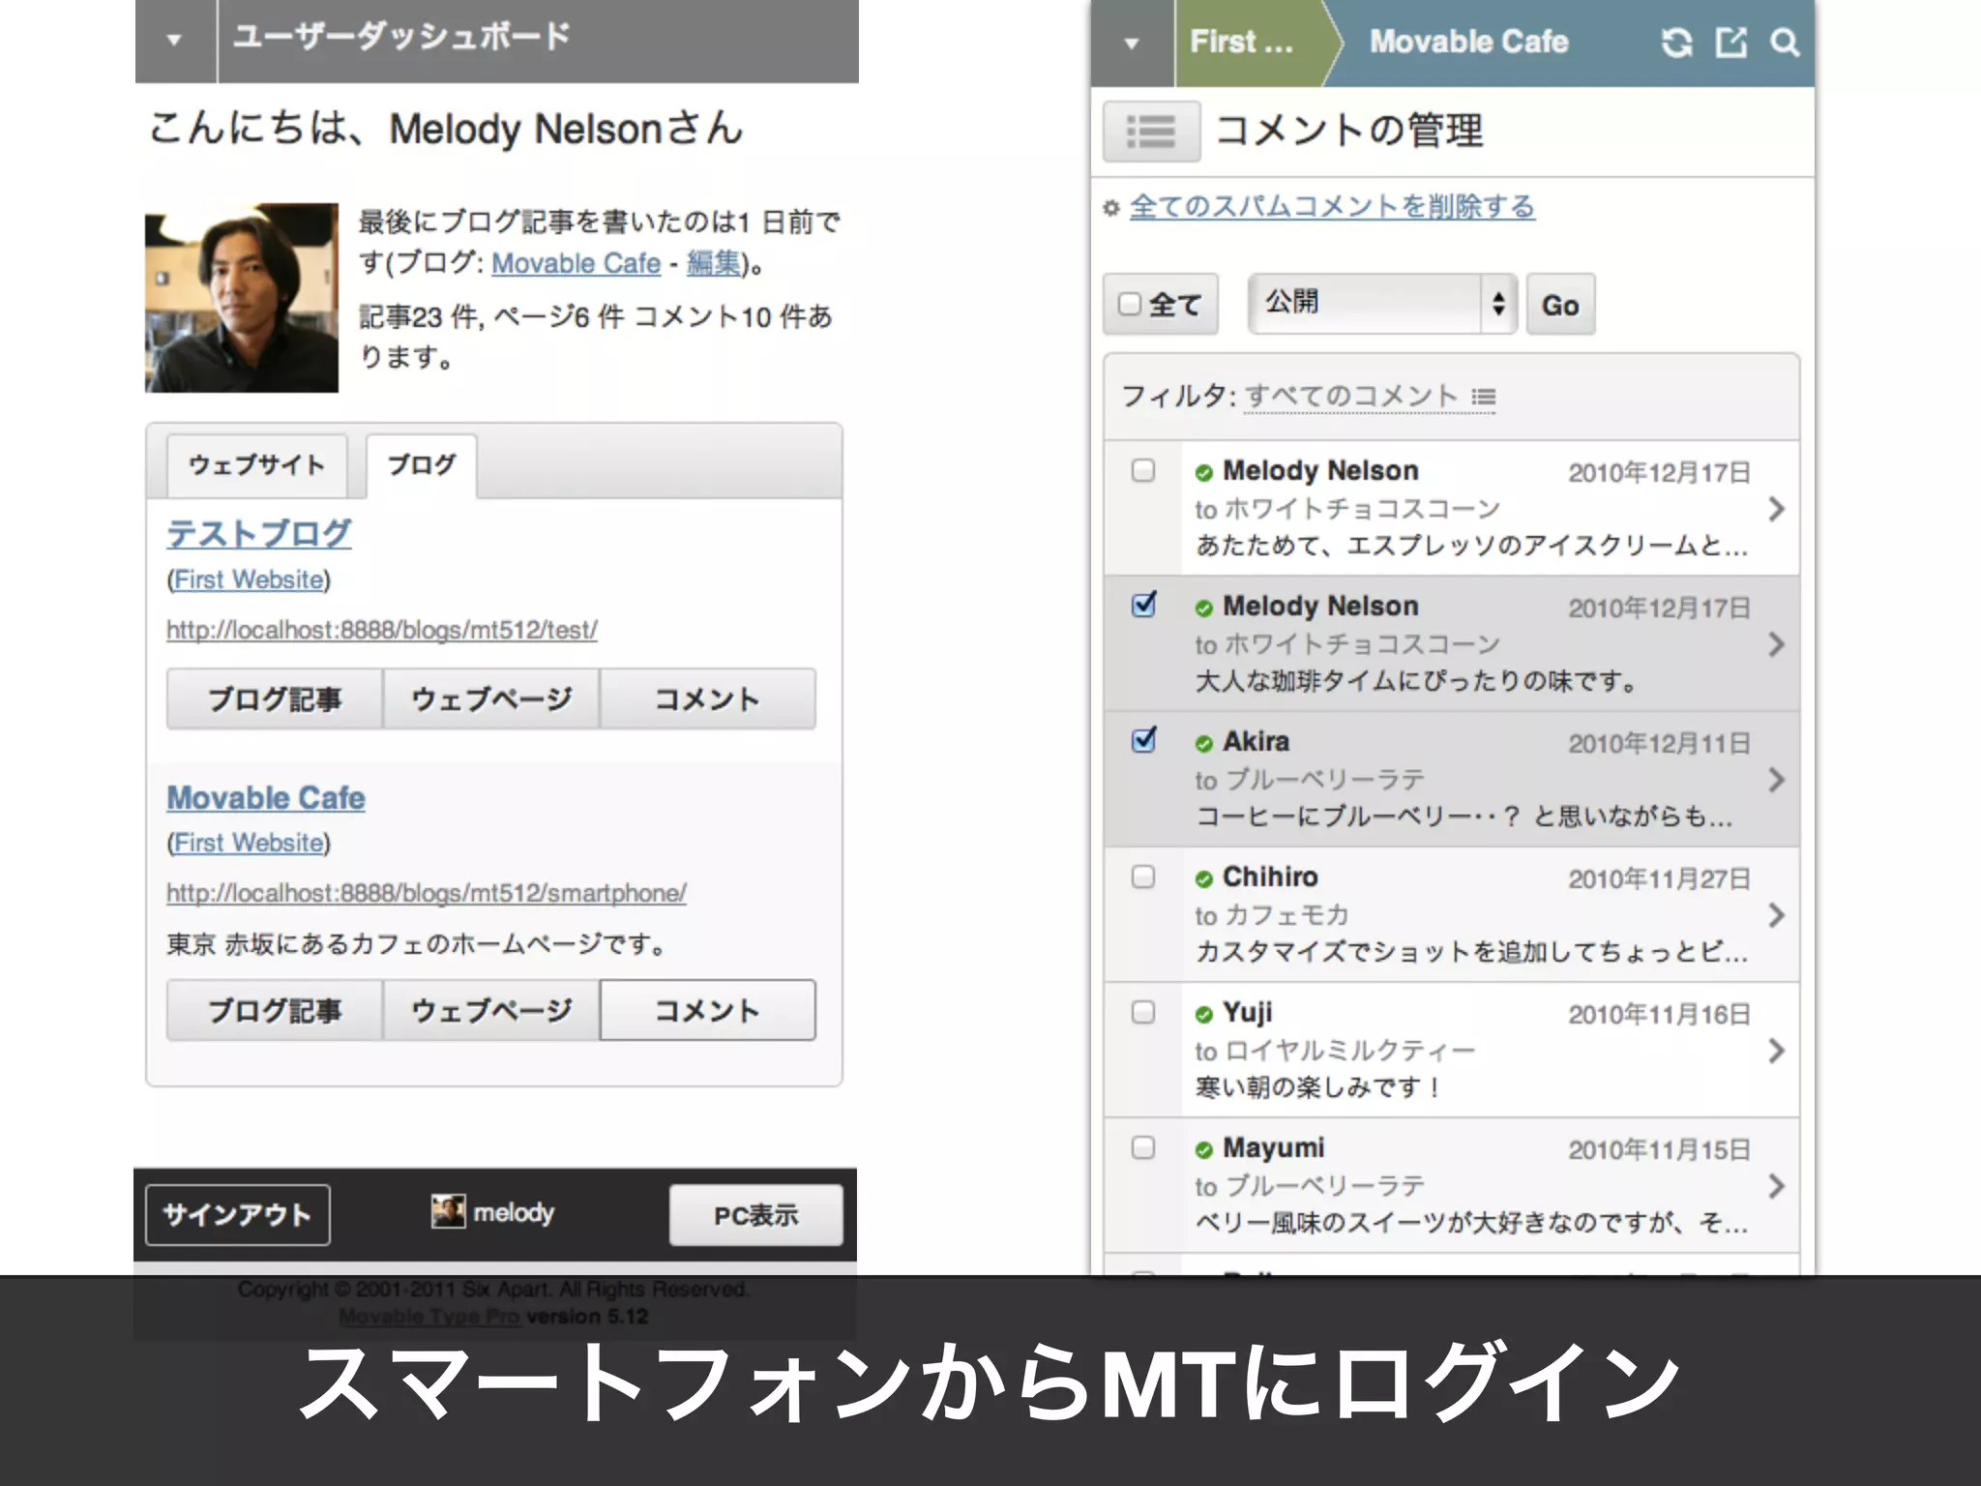Uncheck the Akira comment checkbox
The image size is (1981, 1486).
coord(1143,740)
